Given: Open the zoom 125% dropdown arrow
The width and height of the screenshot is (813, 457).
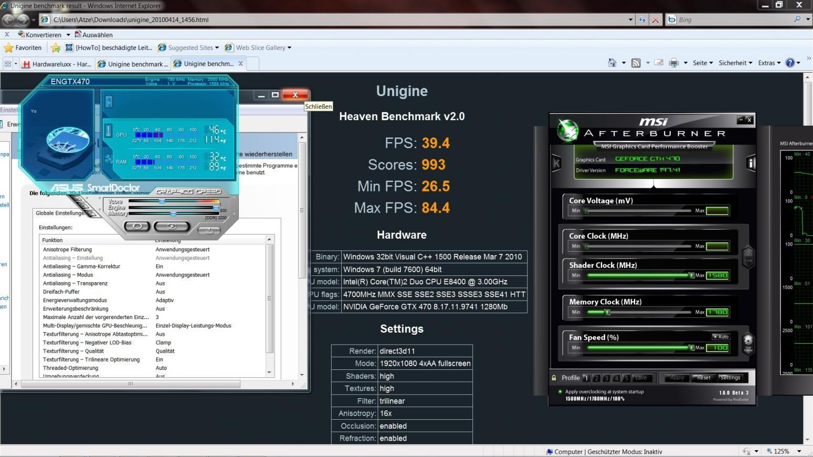Looking at the screenshot, I should (799, 451).
